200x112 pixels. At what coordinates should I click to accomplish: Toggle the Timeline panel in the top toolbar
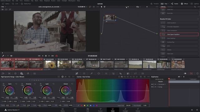click(154, 4)
